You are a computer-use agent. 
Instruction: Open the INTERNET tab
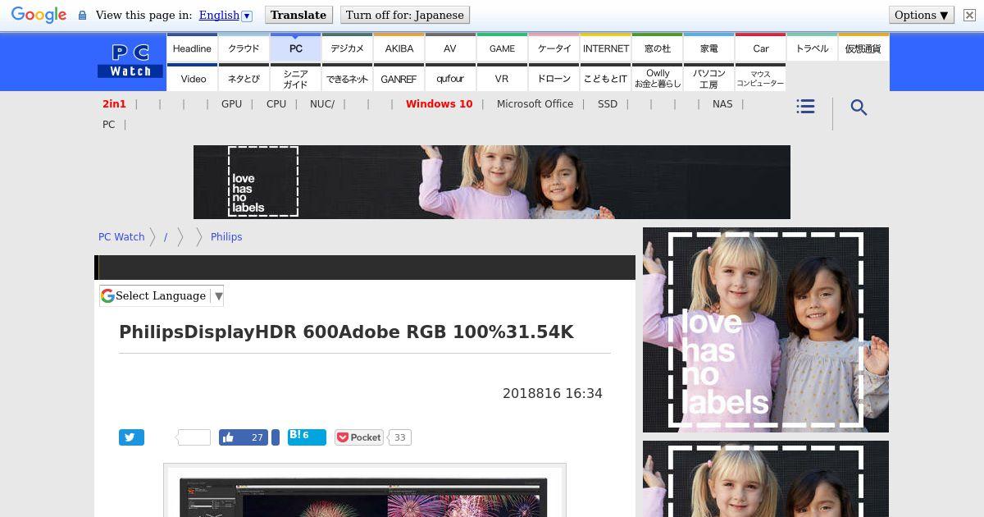click(x=606, y=48)
